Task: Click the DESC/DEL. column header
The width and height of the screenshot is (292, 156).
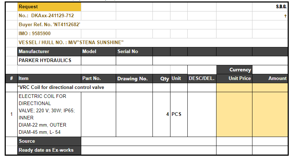Action: (201, 78)
